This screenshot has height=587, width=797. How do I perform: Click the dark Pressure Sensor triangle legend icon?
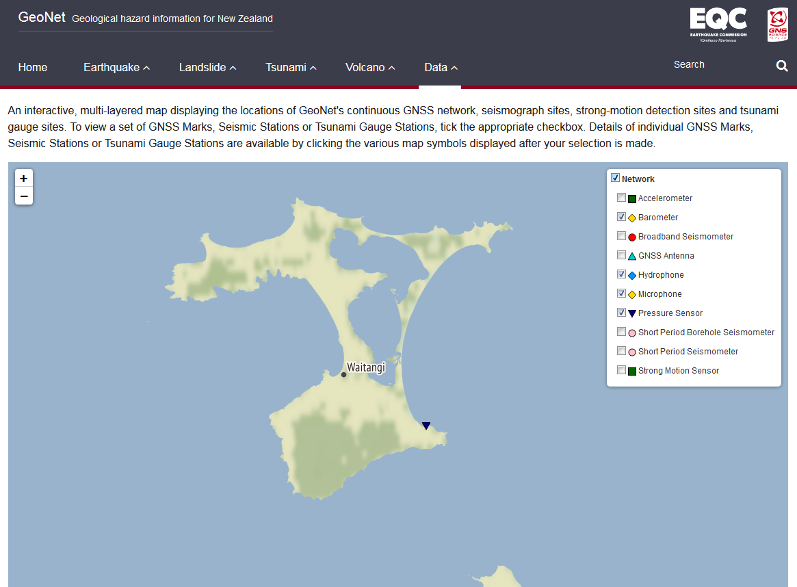632,313
